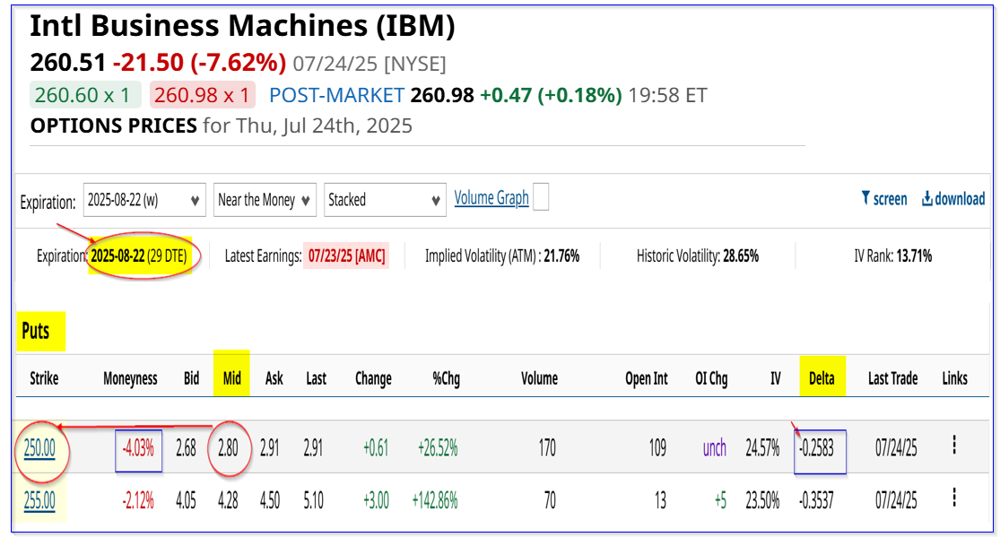The height and width of the screenshot is (537, 1000).
Task: Sort by the Strike column header
Action: (x=44, y=379)
